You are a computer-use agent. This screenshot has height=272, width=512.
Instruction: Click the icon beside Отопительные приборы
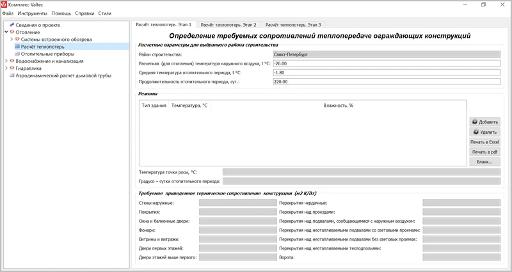(x=17, y=54)
